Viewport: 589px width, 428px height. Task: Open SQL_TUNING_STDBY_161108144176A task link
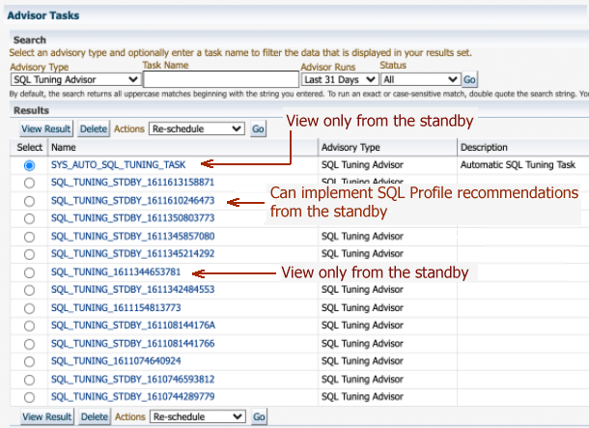[x=133, y=325]
